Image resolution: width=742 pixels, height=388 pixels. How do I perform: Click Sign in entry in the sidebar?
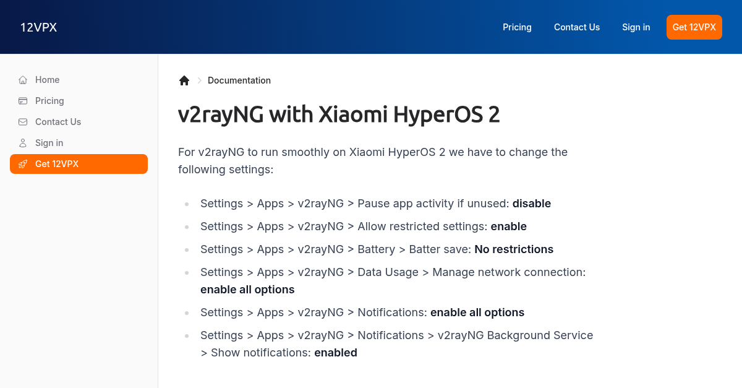[x=48, y=143]
